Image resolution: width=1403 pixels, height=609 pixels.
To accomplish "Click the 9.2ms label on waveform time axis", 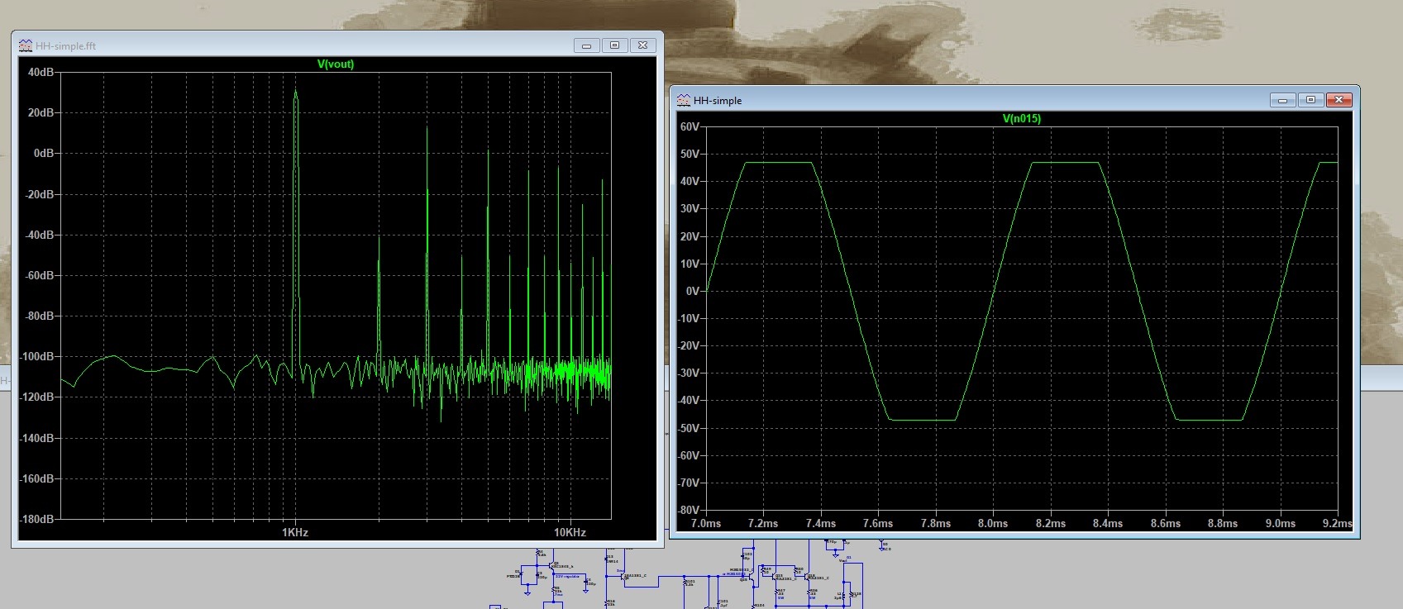I will click(x=1337, y=523).
